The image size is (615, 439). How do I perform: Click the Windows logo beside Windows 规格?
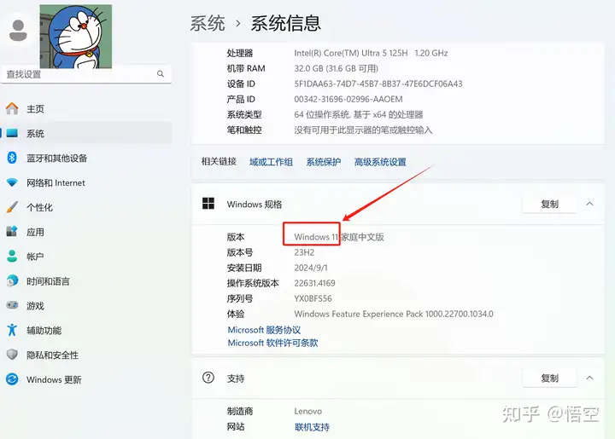pyautogui.click(x=208, y=204)
